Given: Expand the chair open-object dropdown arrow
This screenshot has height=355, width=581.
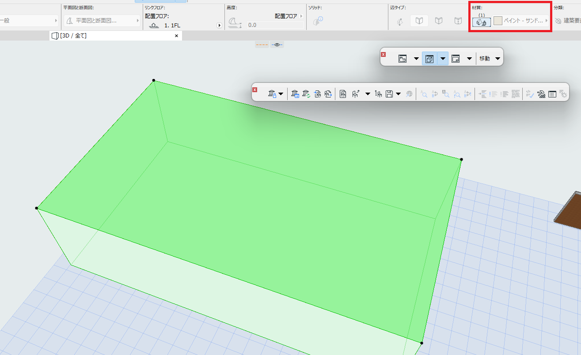Looking at the screenshot, I should [368, 93].
